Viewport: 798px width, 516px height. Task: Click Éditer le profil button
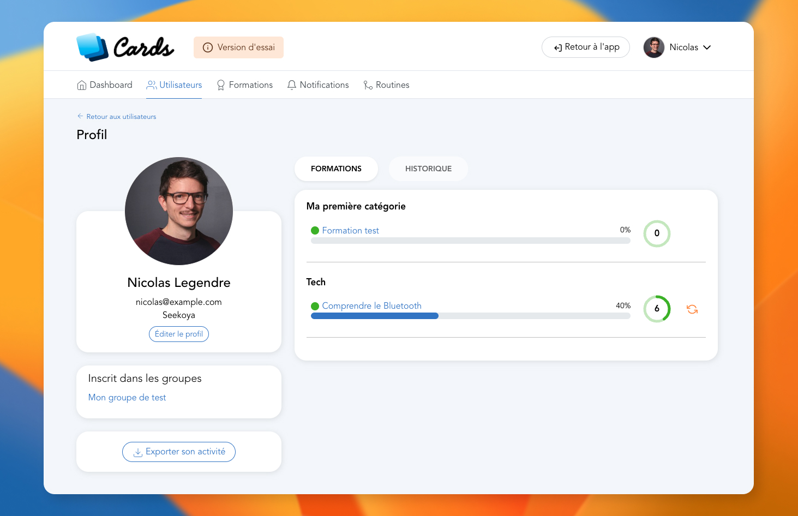point(179,334)
